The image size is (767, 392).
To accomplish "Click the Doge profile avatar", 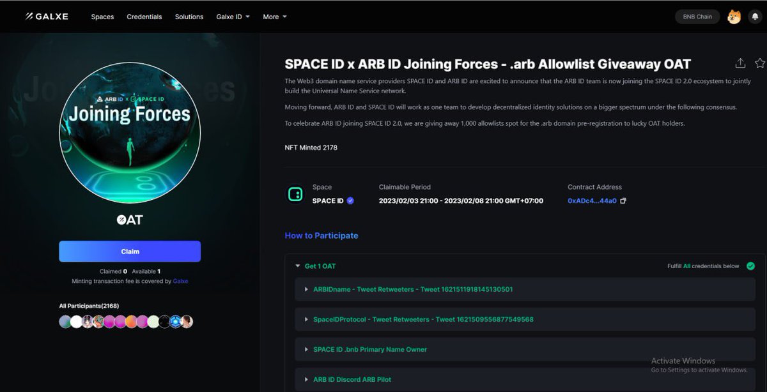I will coord(734,16).
